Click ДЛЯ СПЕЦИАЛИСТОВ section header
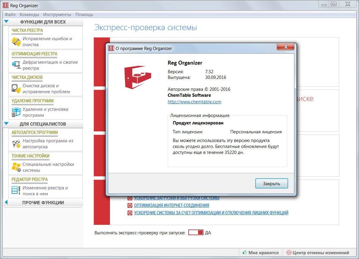This screenshot has width=359, height=259. (43, 124)
